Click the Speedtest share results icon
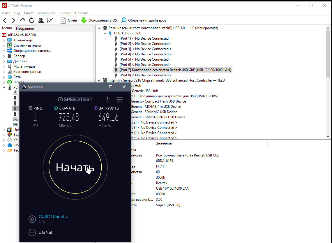This screenshot has width=332, height=243. coord(107,99)
